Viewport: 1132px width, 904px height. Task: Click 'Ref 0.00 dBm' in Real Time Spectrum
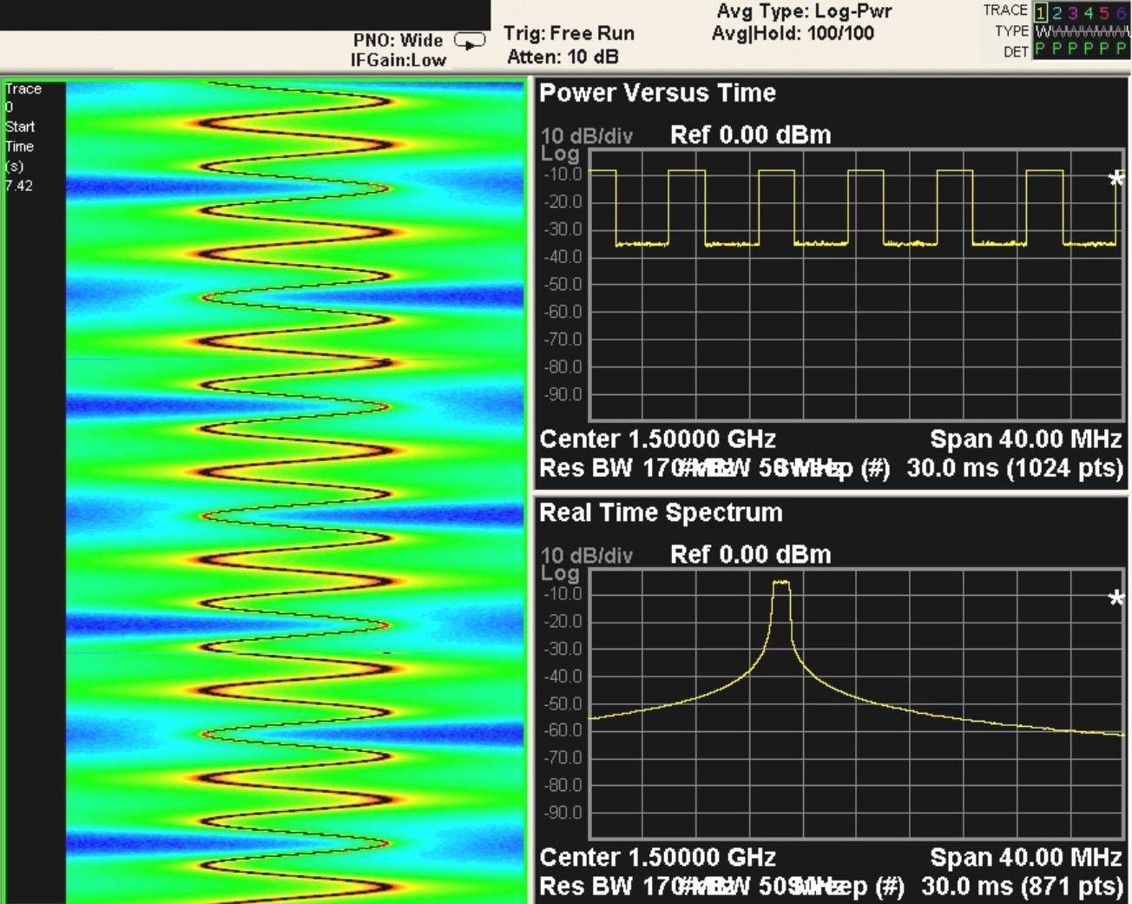click(x=751, y=554)
